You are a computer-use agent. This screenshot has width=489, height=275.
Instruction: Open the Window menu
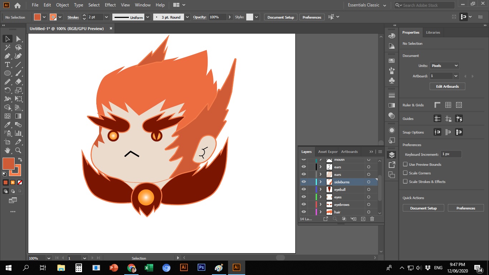(143, 5)
